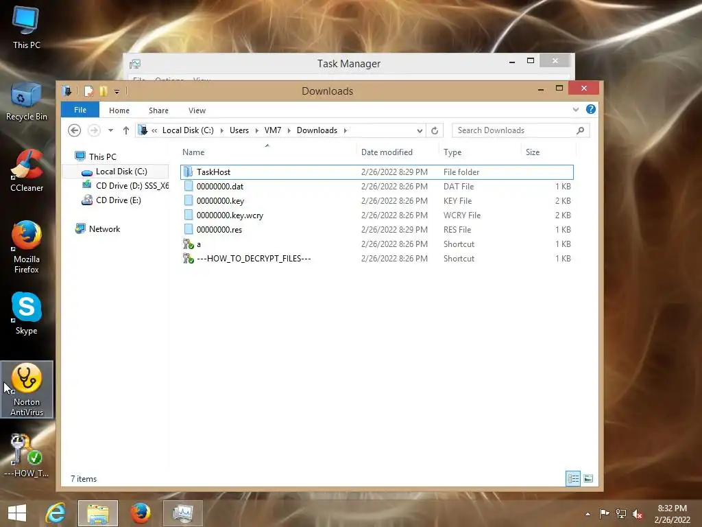This screenshot has width=702, height=527.
Task: Click the search magnifier icon
Action: point(581,130)
